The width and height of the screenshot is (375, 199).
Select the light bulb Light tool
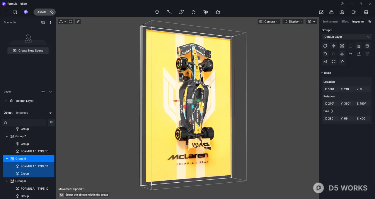tap(157, 12)
